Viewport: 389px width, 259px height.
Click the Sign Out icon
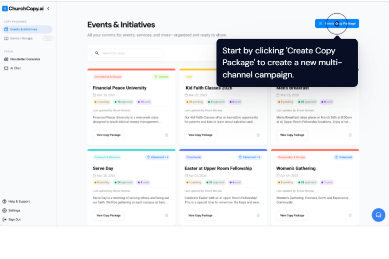click(4, 219)
